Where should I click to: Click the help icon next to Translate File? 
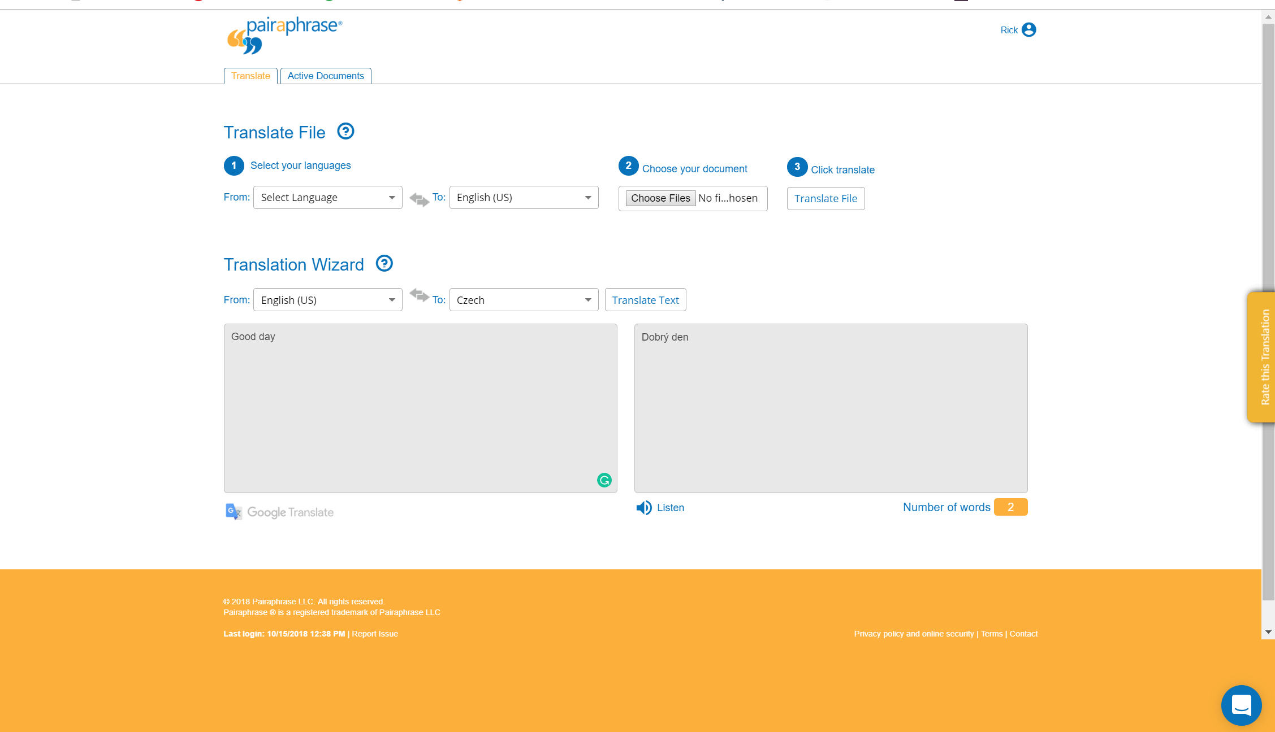click(346, 131)
